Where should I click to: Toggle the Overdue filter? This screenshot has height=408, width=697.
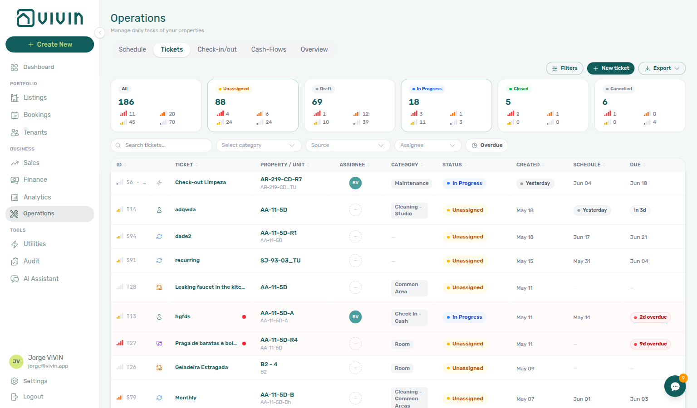[x=487, y=146]
